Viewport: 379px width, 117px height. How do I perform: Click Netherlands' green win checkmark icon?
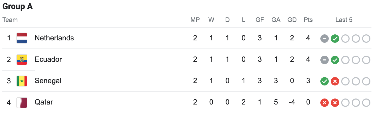coord(335,39)
